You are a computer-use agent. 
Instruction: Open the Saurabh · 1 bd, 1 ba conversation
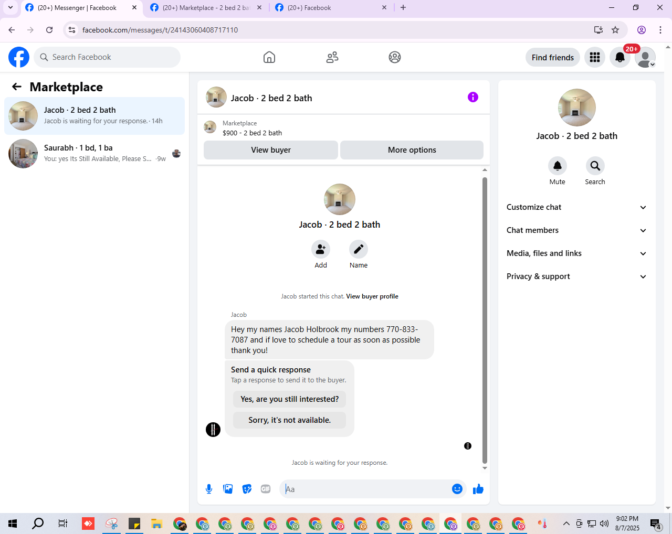pyautogui.click(x=94, y=154)
